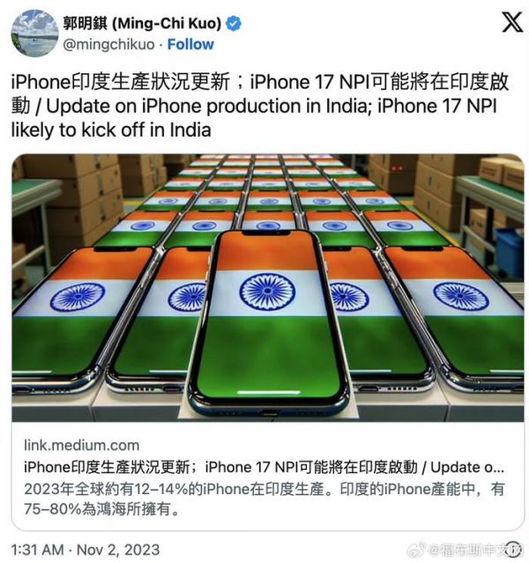
Task: Open the India flag iPhones preview image
Action: [x=268, y=288]
